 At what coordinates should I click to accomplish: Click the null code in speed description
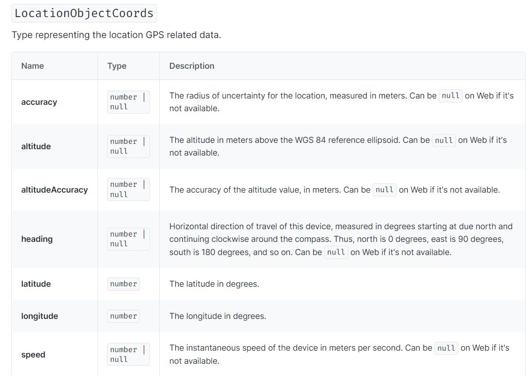[x=446, y=348]
